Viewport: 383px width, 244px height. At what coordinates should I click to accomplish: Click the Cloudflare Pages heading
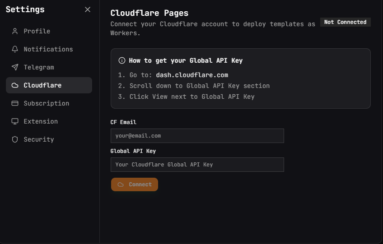point(149,13)
